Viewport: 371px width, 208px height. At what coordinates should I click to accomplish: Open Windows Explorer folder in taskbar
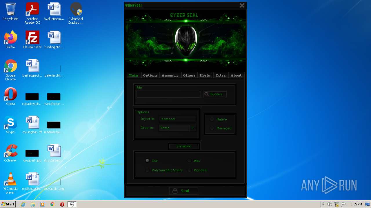pyautogui.click(x=33, y=204)
